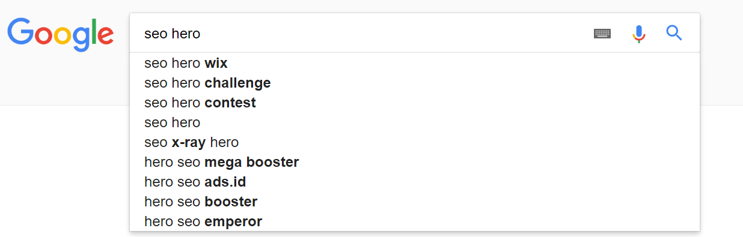Open the on-screen keyboard input tool
This screenshot has height=237, width=743.
click(x=602, y=34)
